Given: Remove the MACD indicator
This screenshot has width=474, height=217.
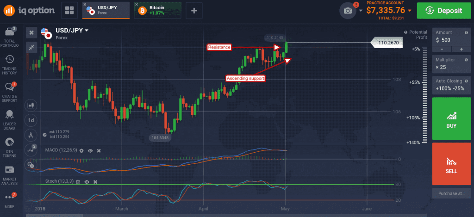Looking at the screenshot, I should (x=99, y=150).
